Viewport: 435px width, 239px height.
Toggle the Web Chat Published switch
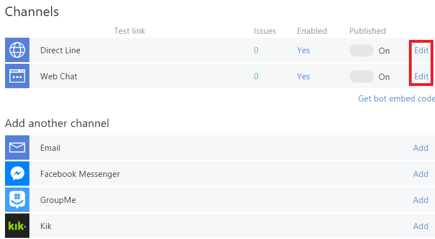(x=362, y=77)
